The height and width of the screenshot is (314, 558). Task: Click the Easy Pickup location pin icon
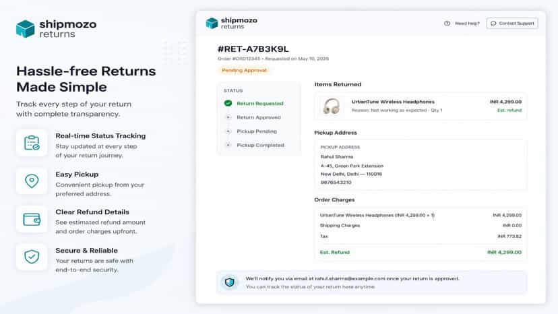click(x=32, y=181)
